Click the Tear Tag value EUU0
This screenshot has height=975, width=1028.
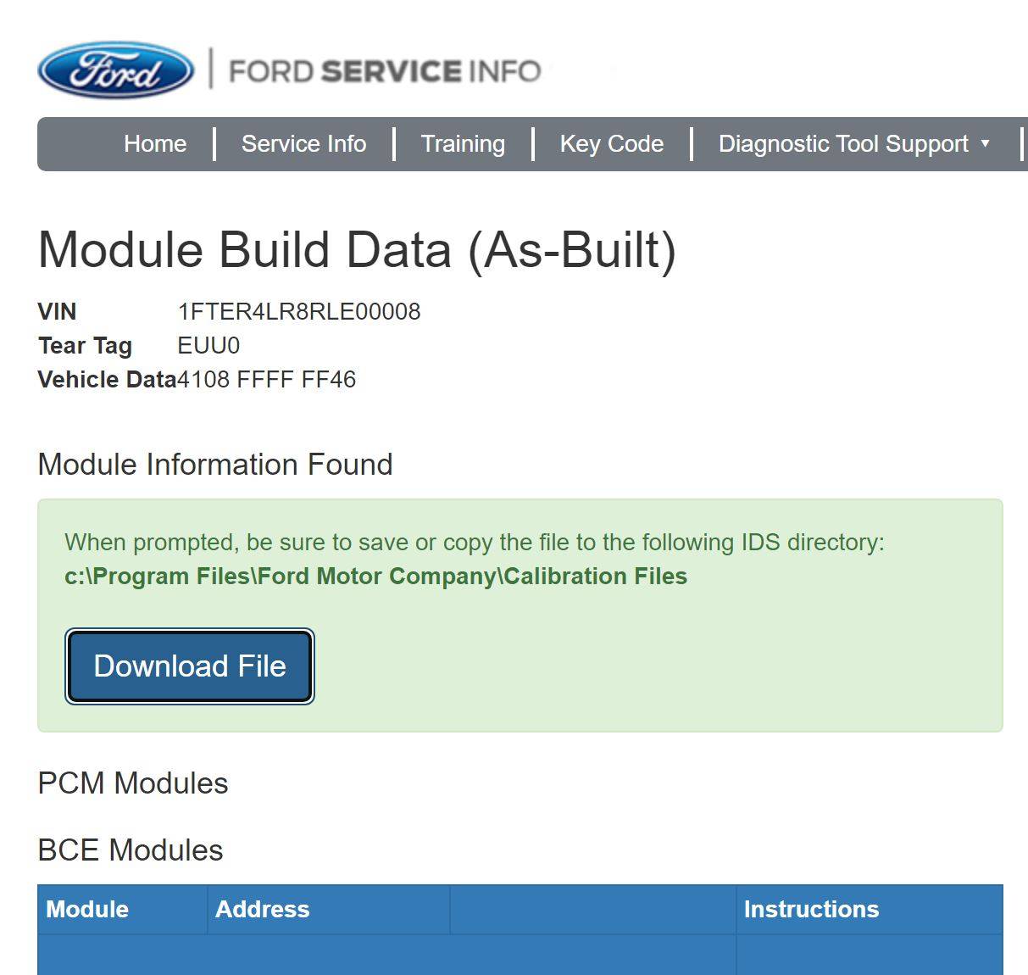pos(208,346)
